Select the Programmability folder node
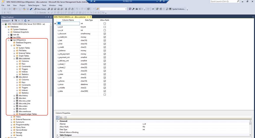 click(22, 125)
